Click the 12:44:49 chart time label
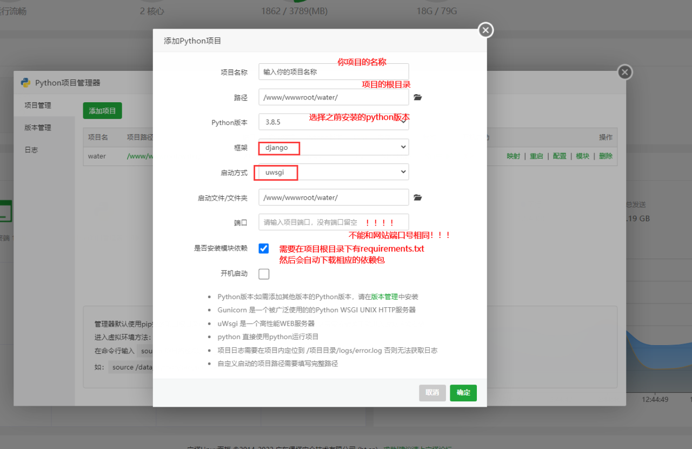Image resolution: width=692 pixels, height=449 pixels. tap(655, 399)
